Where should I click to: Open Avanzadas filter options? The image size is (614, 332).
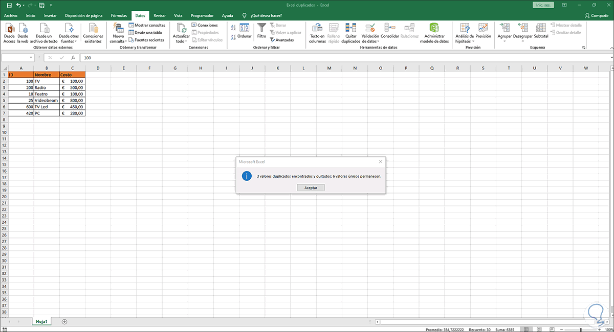pos(282,40)
